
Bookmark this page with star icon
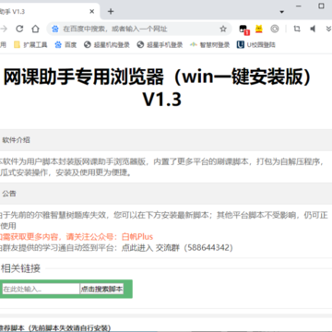coord(223,30)
